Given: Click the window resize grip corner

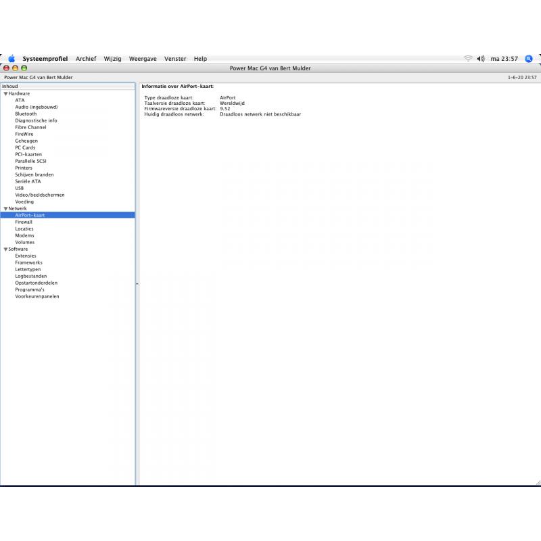Looking at the screenshot, I should click(x=538, y=483).
